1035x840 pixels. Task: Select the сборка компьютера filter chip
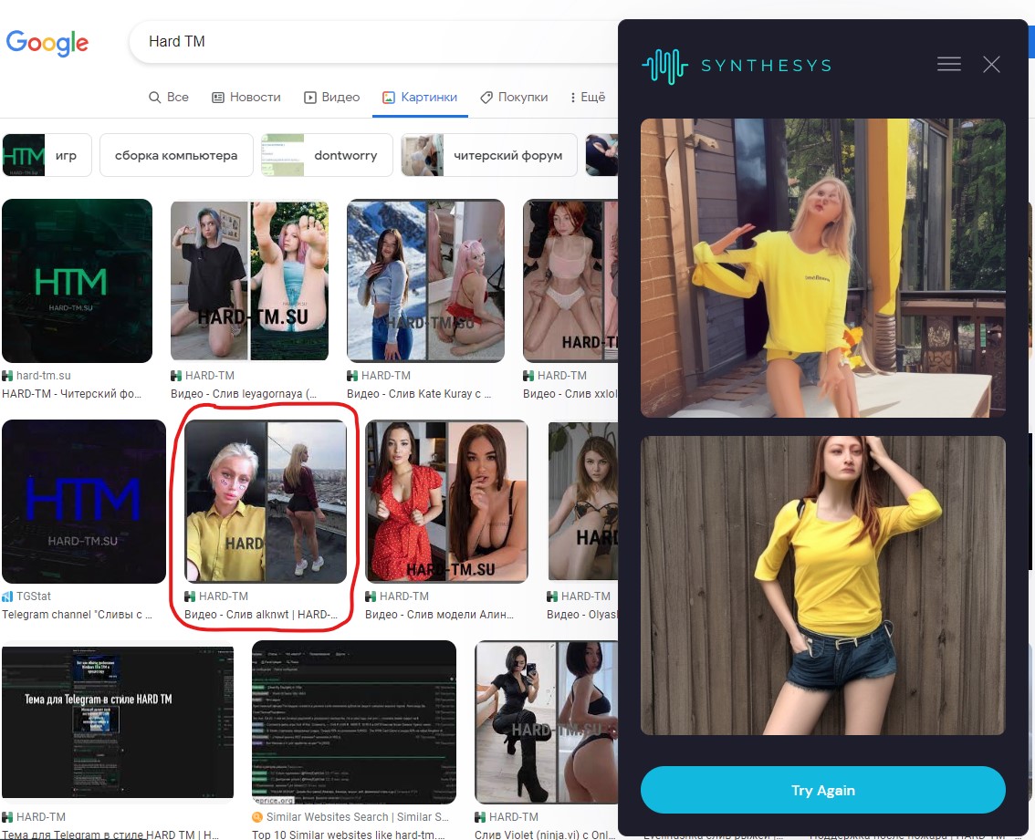[x=176, y=155]
